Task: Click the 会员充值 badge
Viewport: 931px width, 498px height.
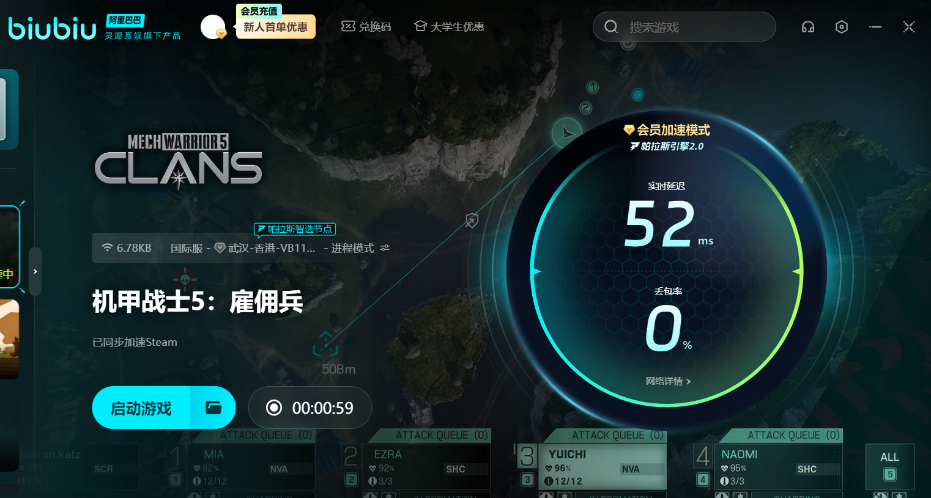Action: click(259, 11)
